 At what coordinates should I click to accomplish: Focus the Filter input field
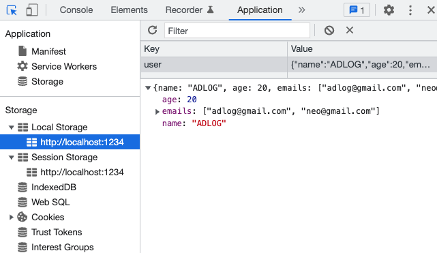pos(237,31)
